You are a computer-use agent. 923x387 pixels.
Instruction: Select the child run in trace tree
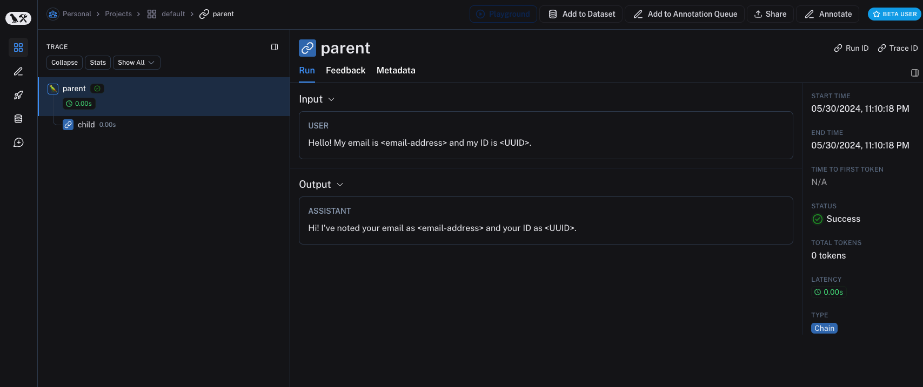tap(86, 125)
